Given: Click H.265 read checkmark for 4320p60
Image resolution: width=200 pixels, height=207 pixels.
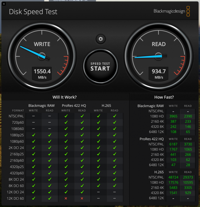Looking at the screenshot, I should [114, 173].
